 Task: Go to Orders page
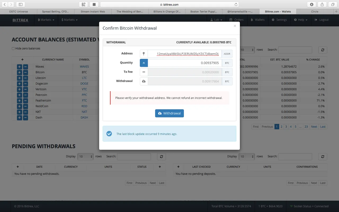pos(236,20)
